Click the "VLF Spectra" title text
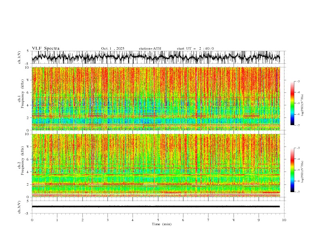 tap(46, 48)
